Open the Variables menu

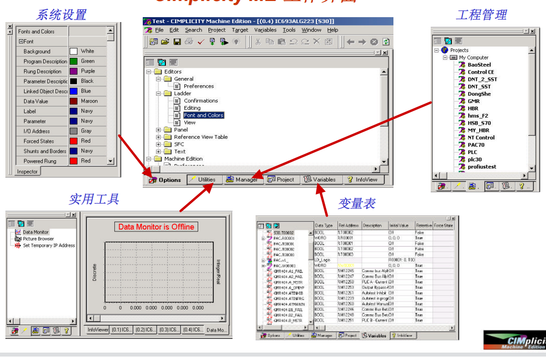click(x=265, y=30)
